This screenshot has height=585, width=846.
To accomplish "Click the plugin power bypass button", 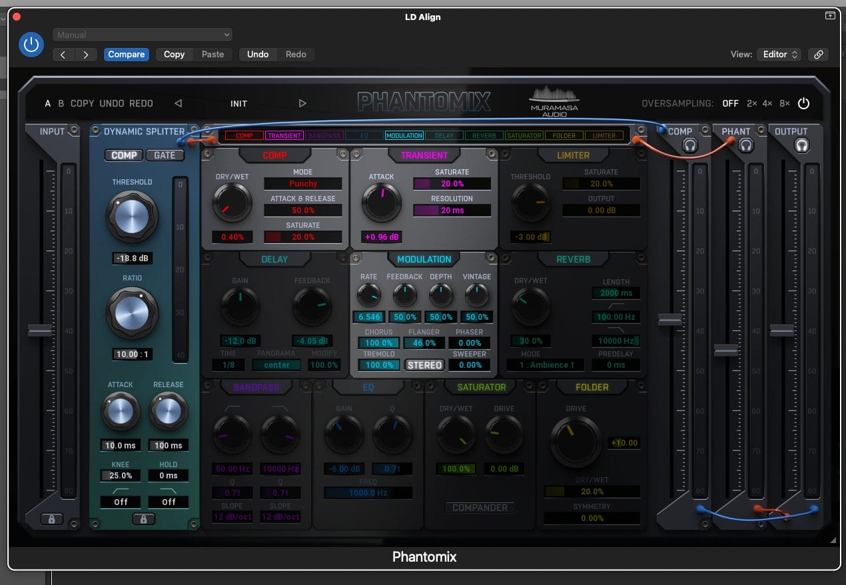I will [31, 45].
